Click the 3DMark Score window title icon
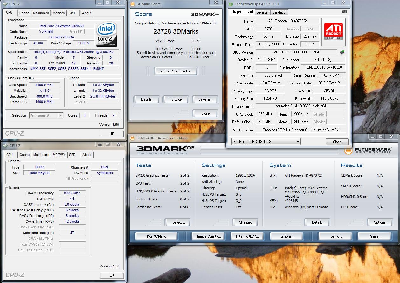The image size is (400, 283). tap(132, 4)
